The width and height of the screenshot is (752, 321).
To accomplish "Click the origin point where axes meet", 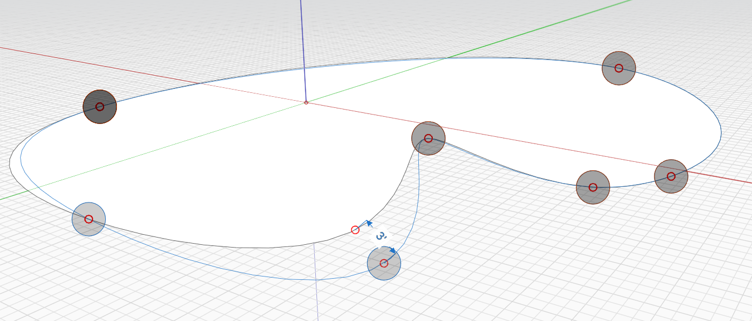I will click(306, 102).
